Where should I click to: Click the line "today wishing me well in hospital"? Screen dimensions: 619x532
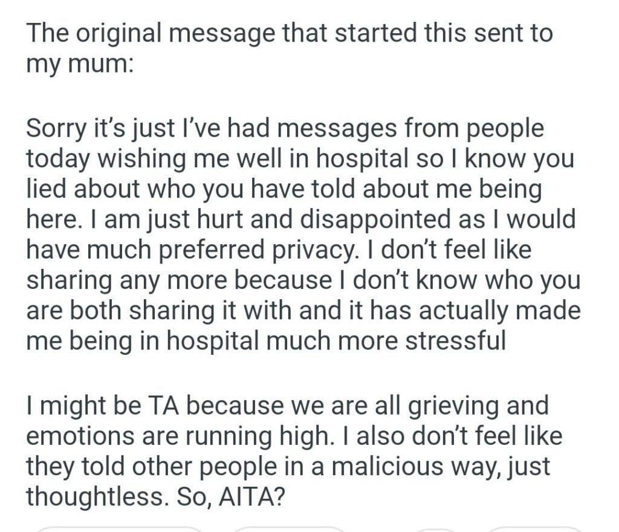(301, 158)
